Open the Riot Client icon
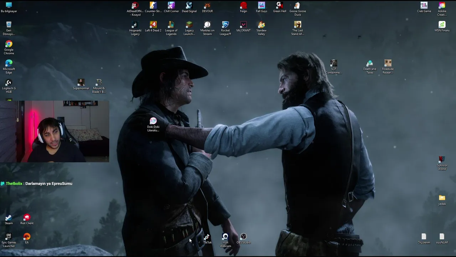The width and height of the screenshot is (456, 257). (x=27, y=219)
